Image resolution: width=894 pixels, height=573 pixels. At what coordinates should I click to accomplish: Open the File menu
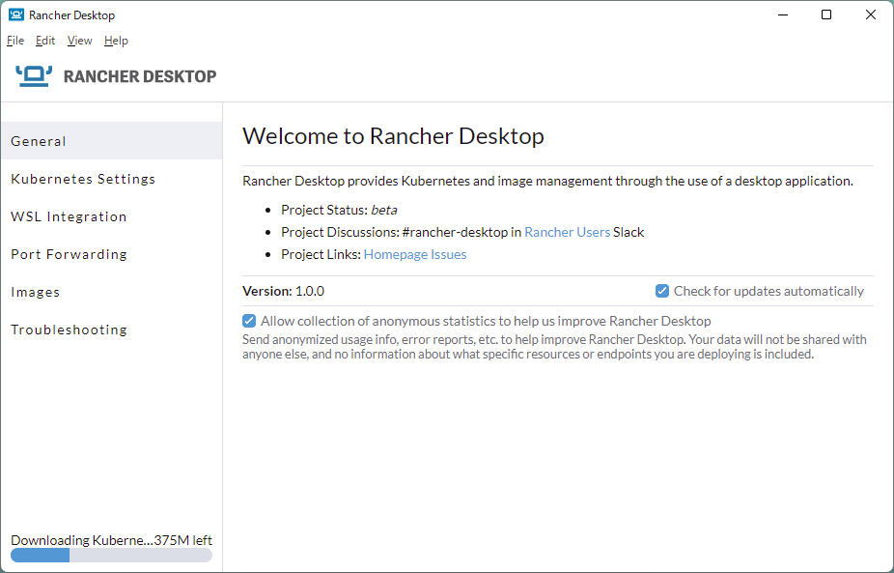(x=15, y=41)
